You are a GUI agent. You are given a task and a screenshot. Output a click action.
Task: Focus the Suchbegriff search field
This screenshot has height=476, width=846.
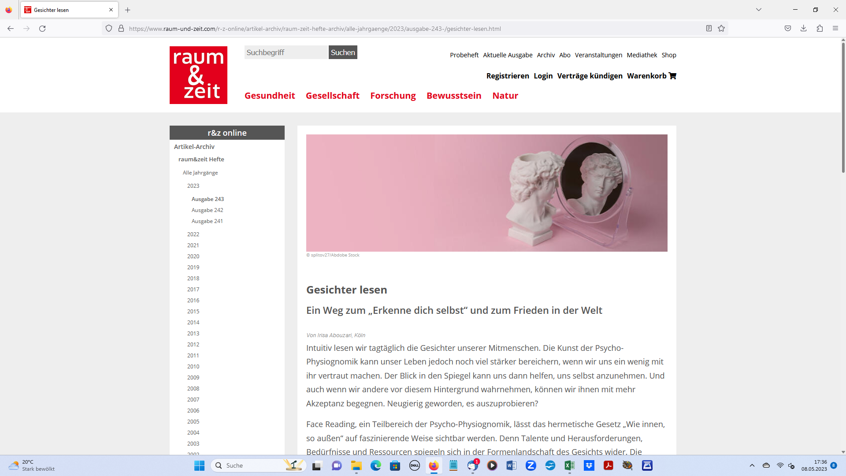click(286, 52)
